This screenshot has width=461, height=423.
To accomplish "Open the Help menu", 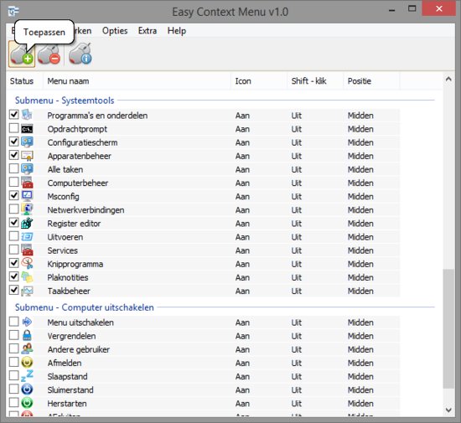I will tap(177, 30).
